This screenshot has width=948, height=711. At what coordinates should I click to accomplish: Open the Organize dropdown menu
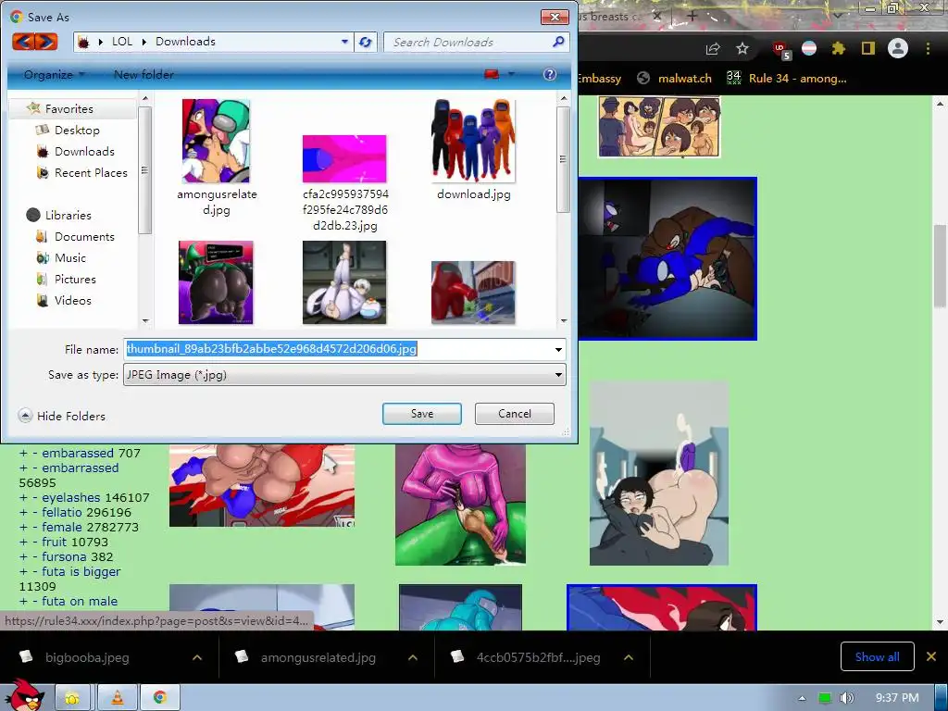[x=55, y=74]
